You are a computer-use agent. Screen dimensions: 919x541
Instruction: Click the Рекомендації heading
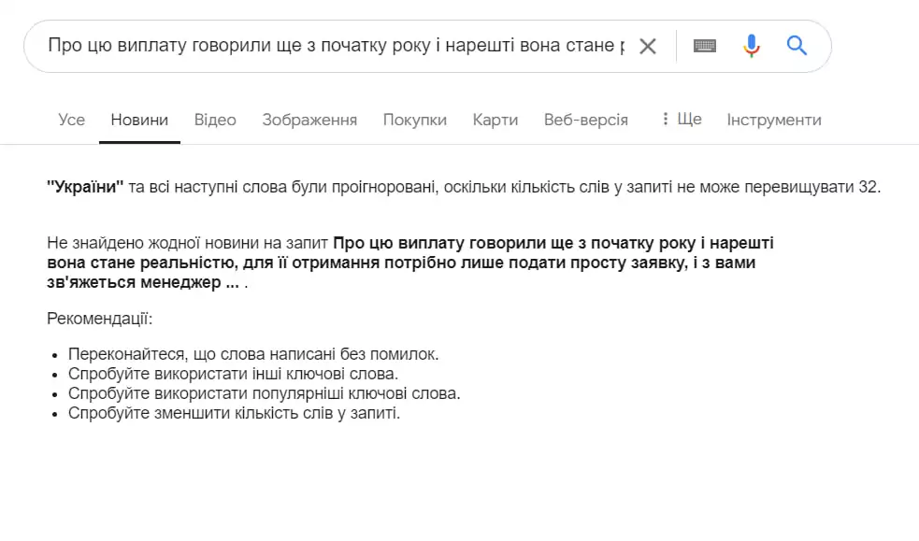[99, 319]
